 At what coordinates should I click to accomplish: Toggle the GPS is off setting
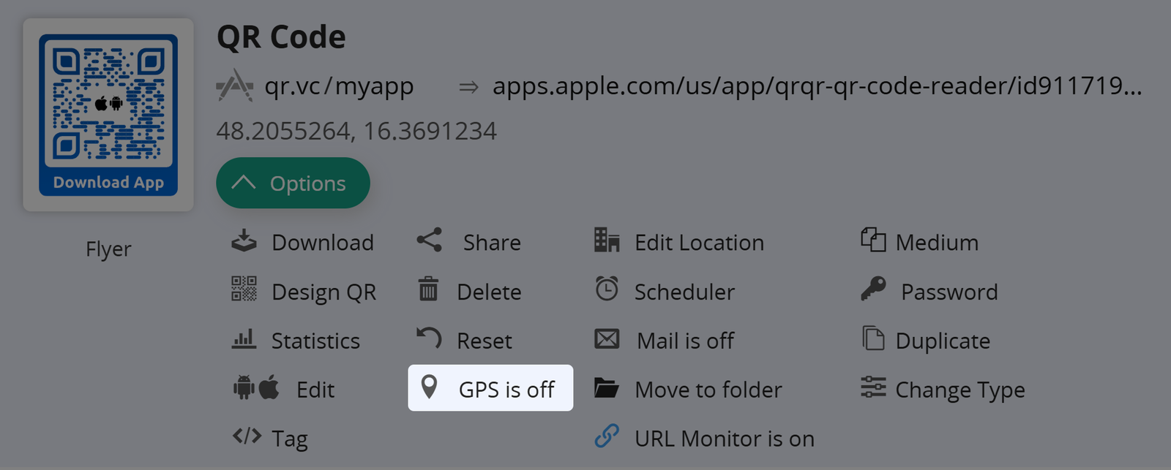click(490, 389)
